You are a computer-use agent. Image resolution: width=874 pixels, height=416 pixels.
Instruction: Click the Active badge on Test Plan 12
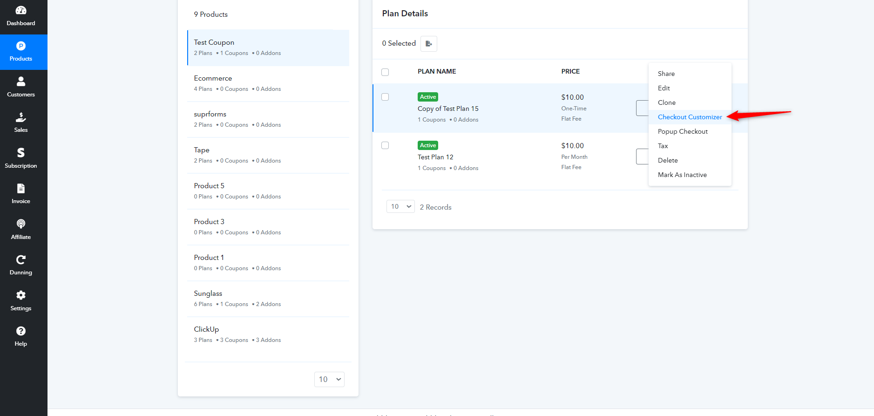[428, 145]
